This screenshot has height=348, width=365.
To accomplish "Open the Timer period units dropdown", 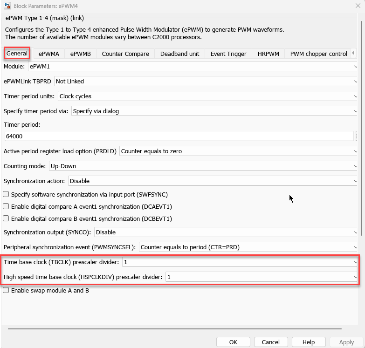I will [207, 96].
